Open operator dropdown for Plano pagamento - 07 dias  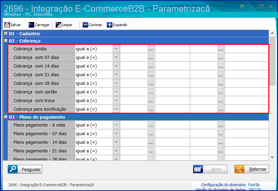pos(116,133)
